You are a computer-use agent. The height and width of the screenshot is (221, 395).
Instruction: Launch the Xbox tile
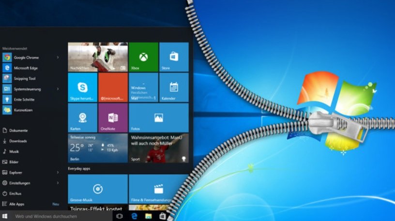pyautogui.click(x=143, y=57)
